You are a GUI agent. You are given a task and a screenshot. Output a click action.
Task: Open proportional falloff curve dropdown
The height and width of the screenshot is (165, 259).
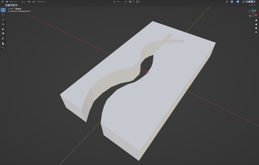(141, 2)
